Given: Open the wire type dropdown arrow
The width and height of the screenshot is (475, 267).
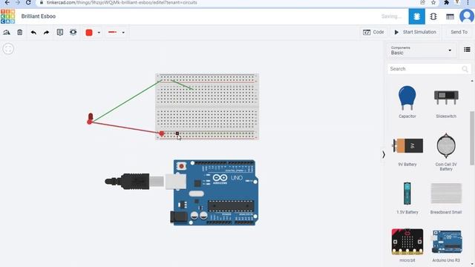Looking at the screenshot, I should coord(123,33).
